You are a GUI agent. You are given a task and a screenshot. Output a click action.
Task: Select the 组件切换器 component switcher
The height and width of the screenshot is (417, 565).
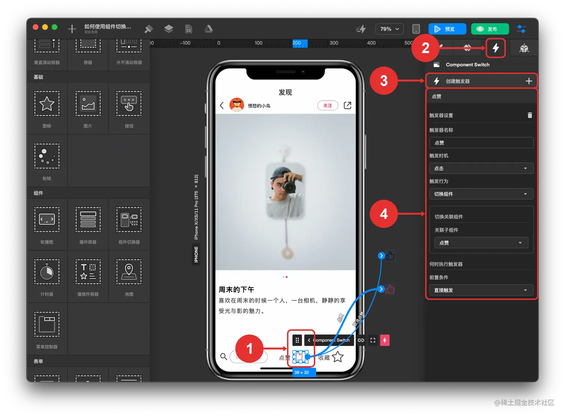pos(129,225)
